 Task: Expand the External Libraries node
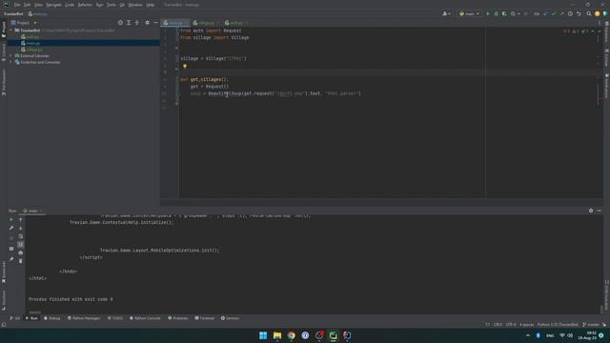click(10, 55)
